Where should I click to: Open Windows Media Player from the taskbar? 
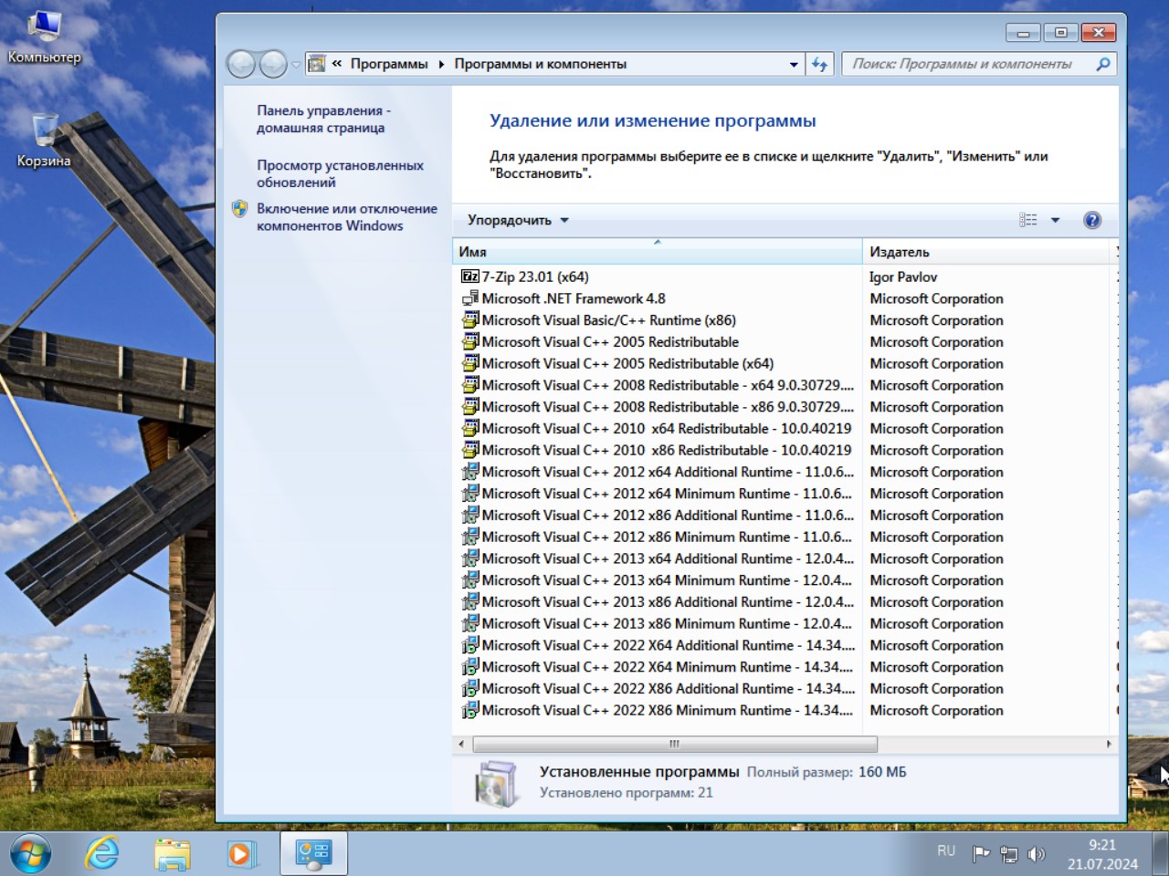(x=240, y=854)
